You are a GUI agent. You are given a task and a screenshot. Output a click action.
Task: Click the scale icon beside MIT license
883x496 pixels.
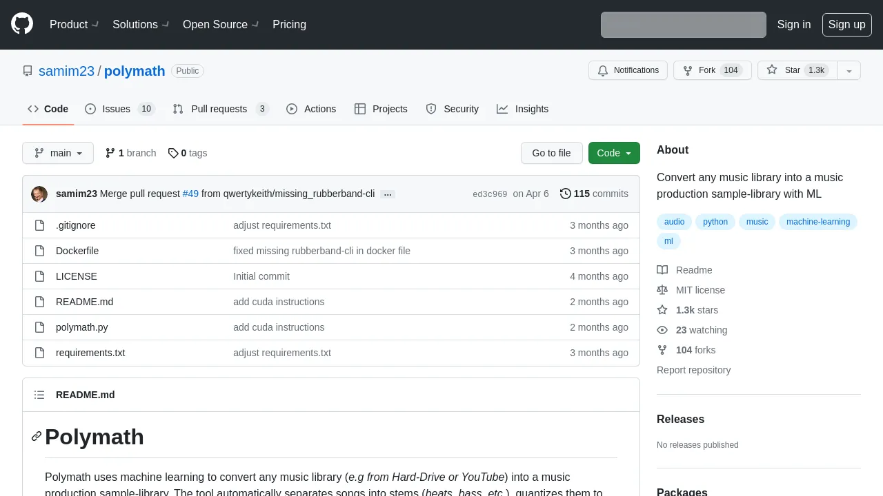[662, 290]
